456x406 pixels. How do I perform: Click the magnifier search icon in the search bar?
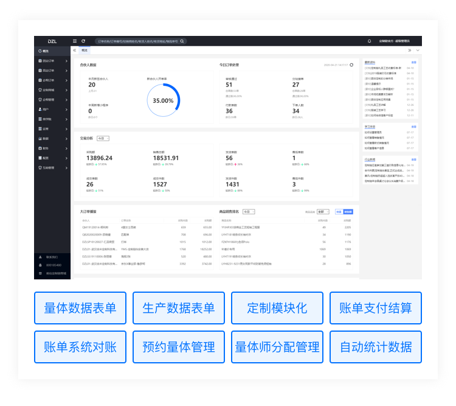182,41
